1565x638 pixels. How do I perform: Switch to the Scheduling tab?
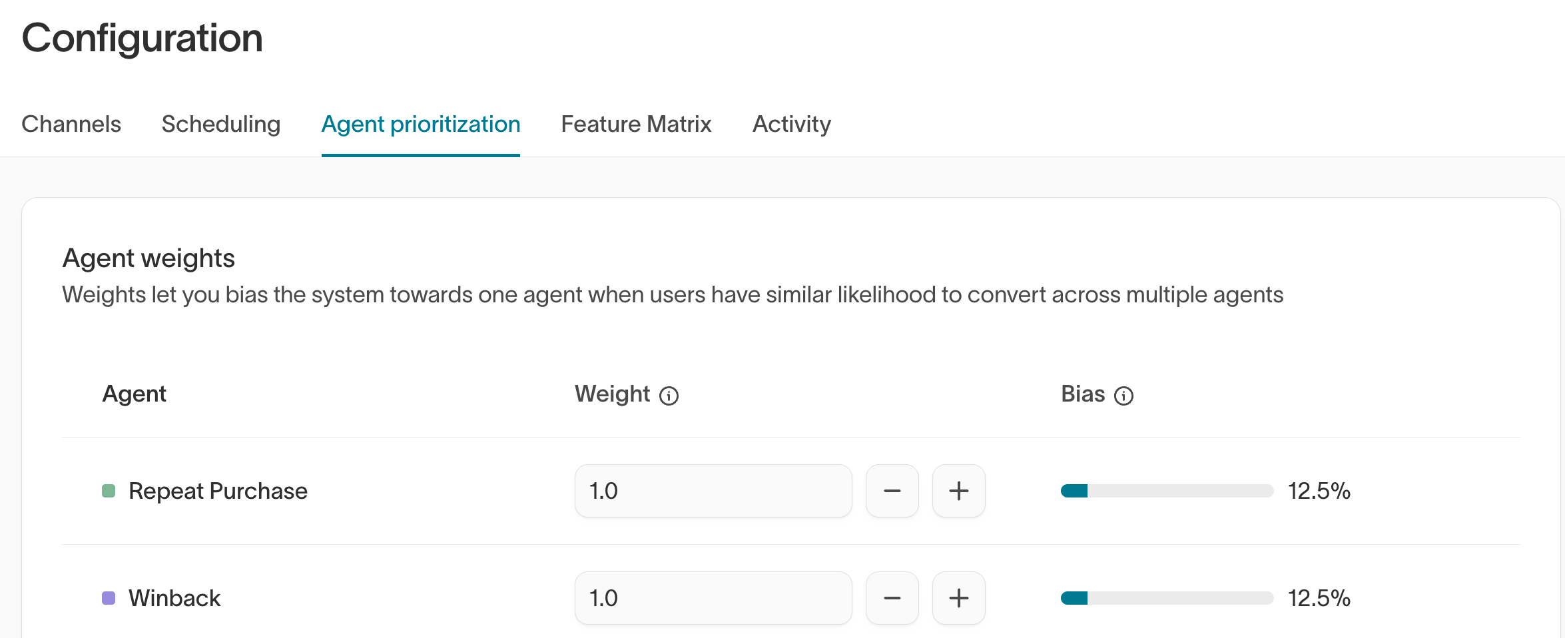click(221, 124)
